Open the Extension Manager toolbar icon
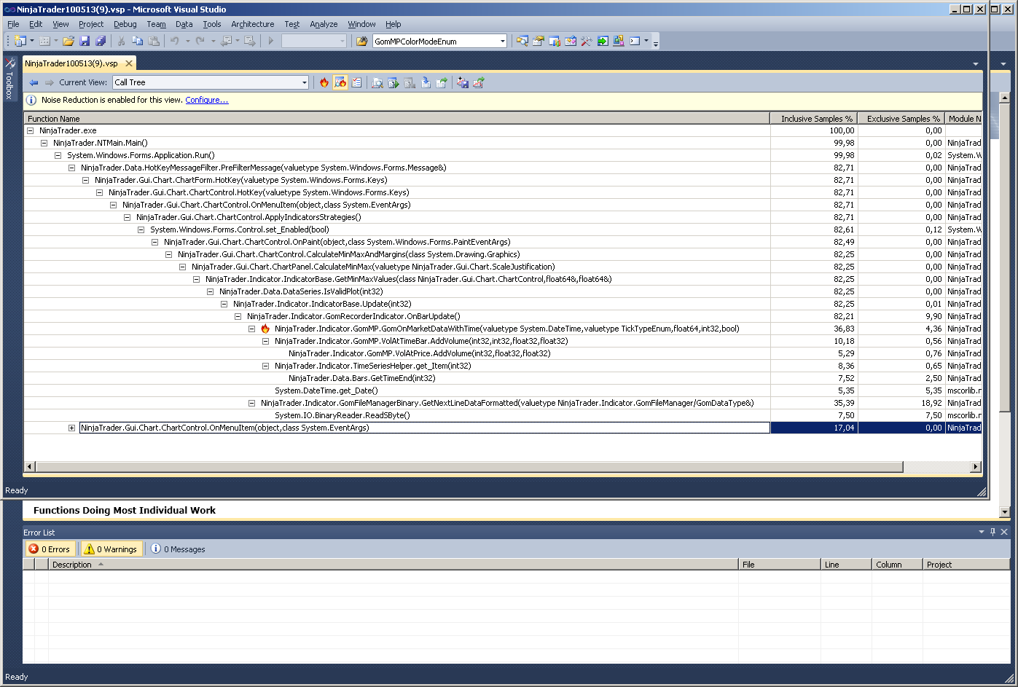Image resolution: width=1018 pixels, height=687 pixels. click(x=619, y=42)
